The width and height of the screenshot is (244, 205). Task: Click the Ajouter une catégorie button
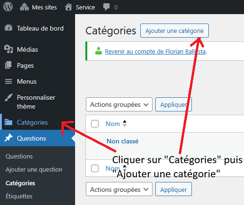[x=175, y=31]
